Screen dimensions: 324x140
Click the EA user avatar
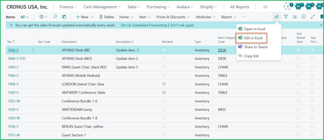pyautogui.click(x=299, y=7)
